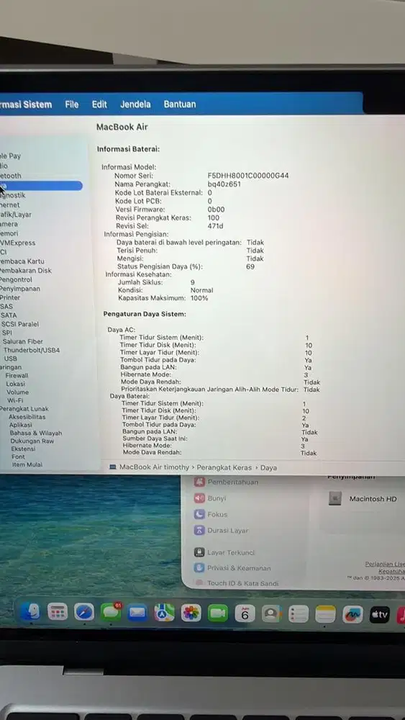Open the File menu
This screenshot has height=720, width=405.
click(71, 104)
